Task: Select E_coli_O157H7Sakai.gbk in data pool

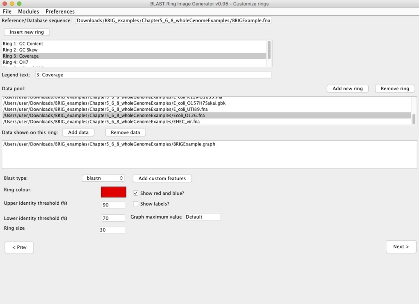Action: click(x=207, y=103)
